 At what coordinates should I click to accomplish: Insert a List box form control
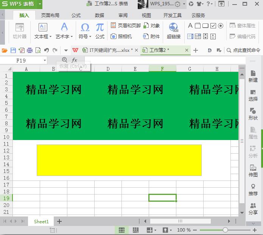point(190,36)
